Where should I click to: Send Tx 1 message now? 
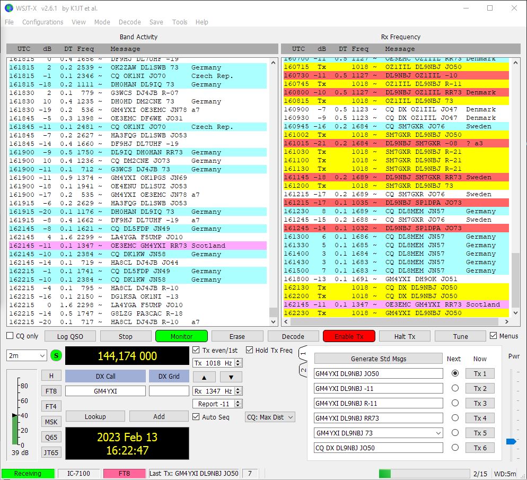pyautogui.click(x=480, y=373)
